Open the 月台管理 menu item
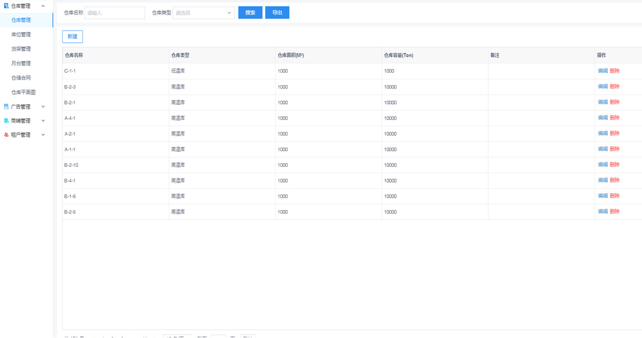This screenshot has height=338, width=642. tap(21, 63)
